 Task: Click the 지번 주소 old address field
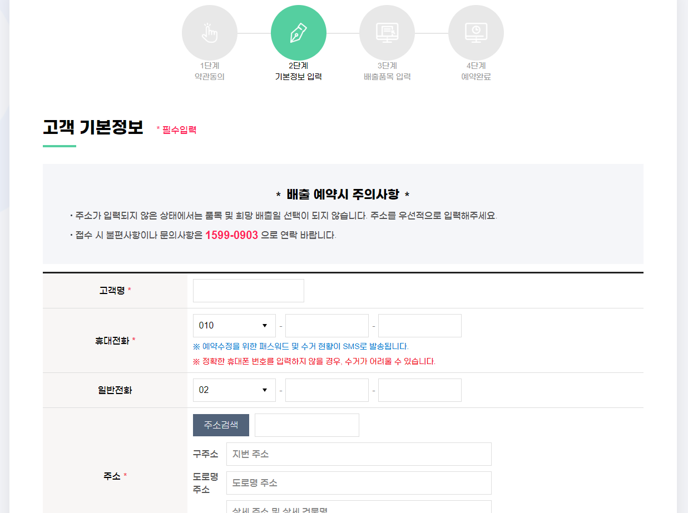pos(359,454)
